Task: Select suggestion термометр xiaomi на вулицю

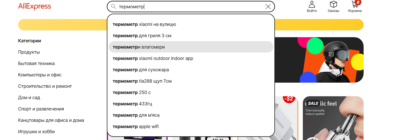Action: point(191,24)
